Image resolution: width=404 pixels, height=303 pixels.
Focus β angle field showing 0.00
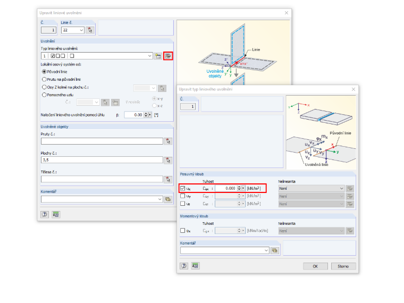coord(134,115)
